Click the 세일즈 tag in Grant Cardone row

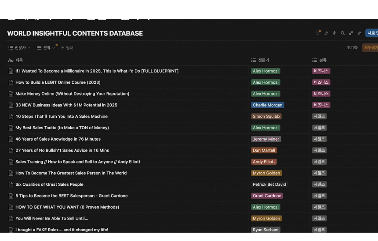tap(319, 196)
